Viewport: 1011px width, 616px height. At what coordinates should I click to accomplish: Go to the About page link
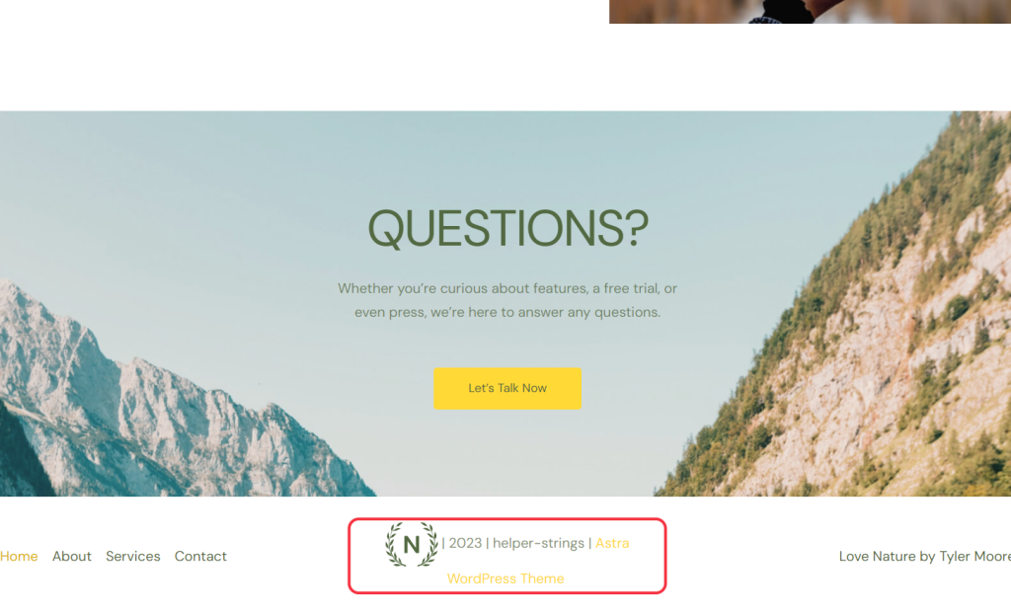coord(71,556)
